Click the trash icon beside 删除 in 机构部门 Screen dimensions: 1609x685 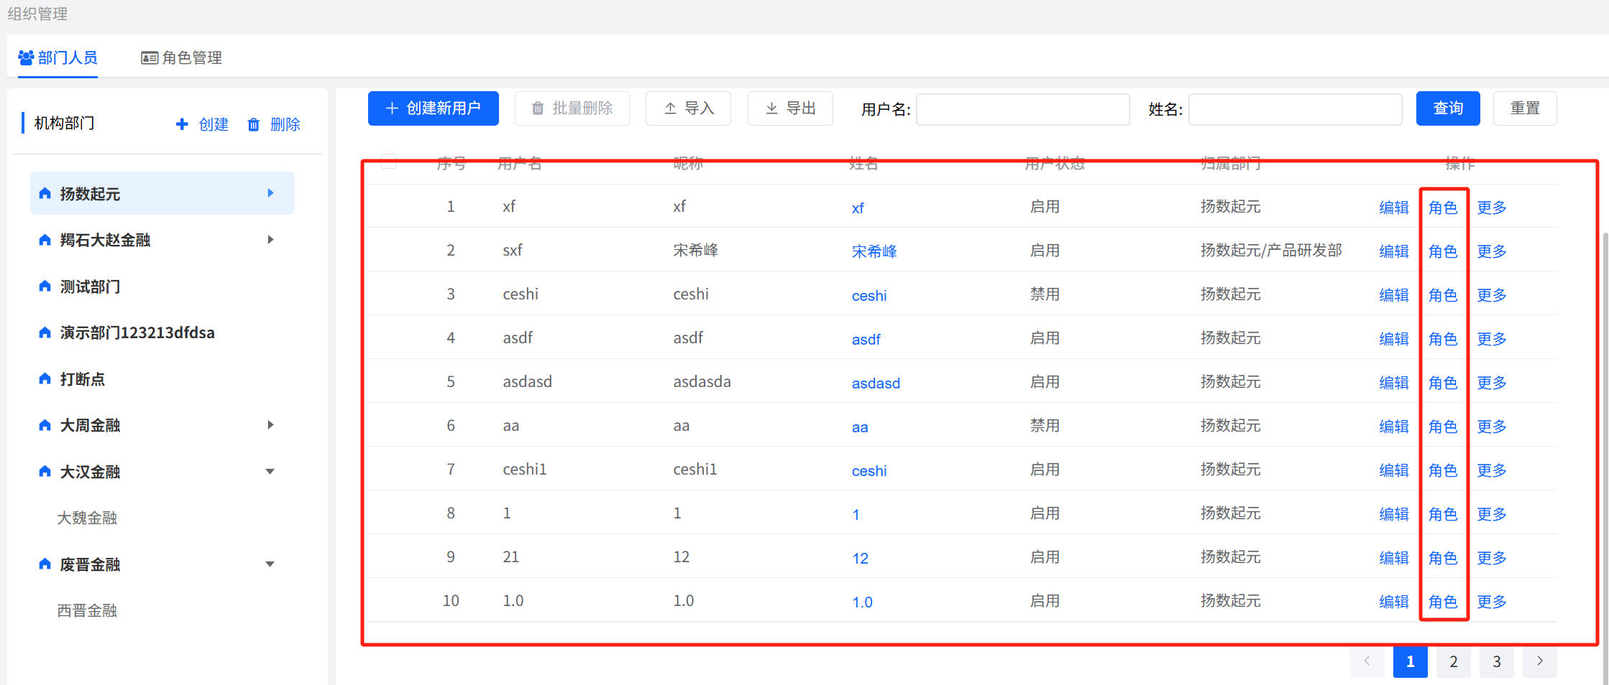pos(254,125)
